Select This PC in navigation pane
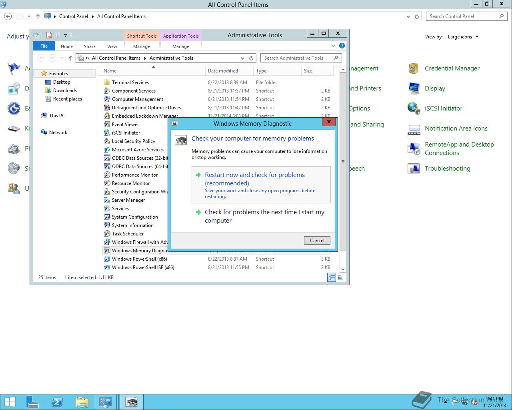 coord(57,116)
